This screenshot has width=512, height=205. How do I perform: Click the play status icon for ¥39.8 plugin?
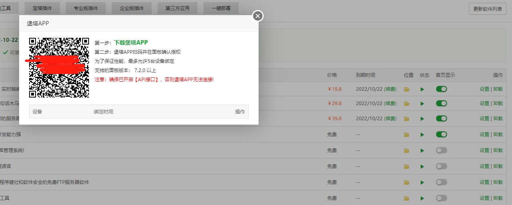click(422, 119)
